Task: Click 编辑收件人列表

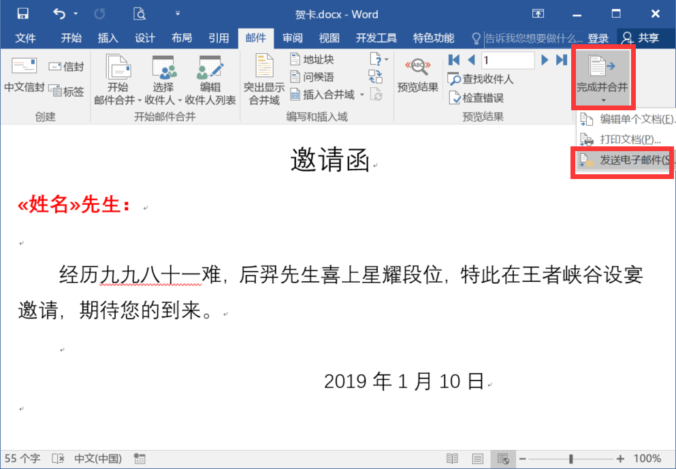Action: click(210, 80)
